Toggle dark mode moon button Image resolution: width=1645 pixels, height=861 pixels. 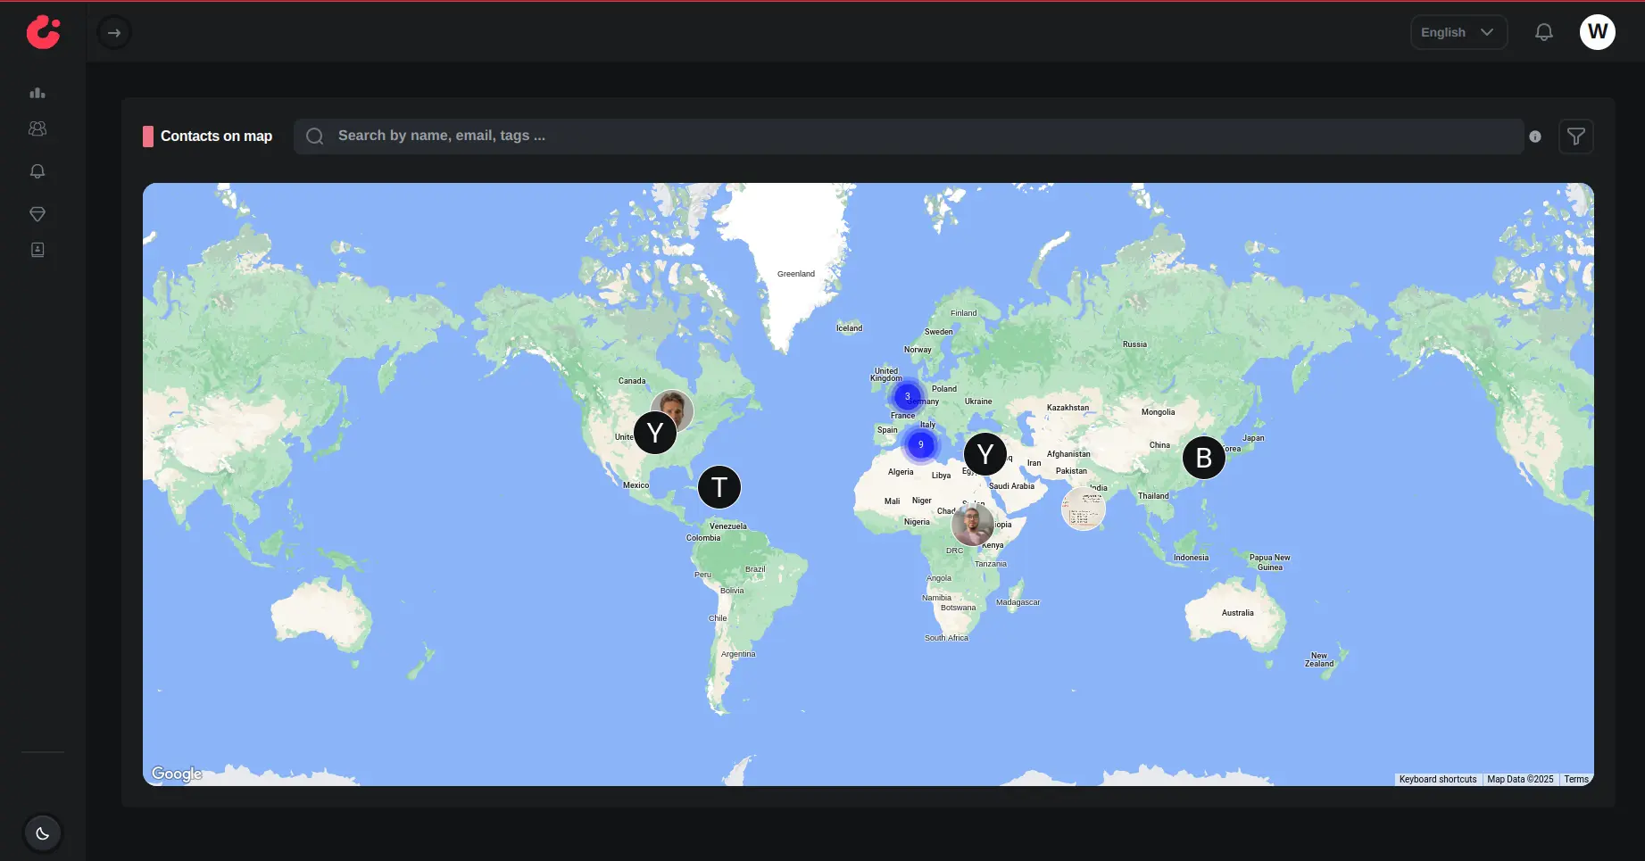click(43, 833)
